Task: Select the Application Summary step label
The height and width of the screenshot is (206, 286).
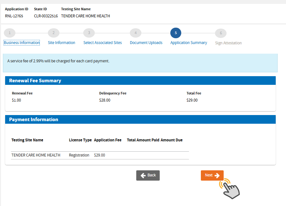Action: point(189,43)
